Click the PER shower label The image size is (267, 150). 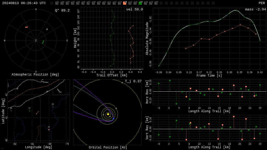(262, 3)
